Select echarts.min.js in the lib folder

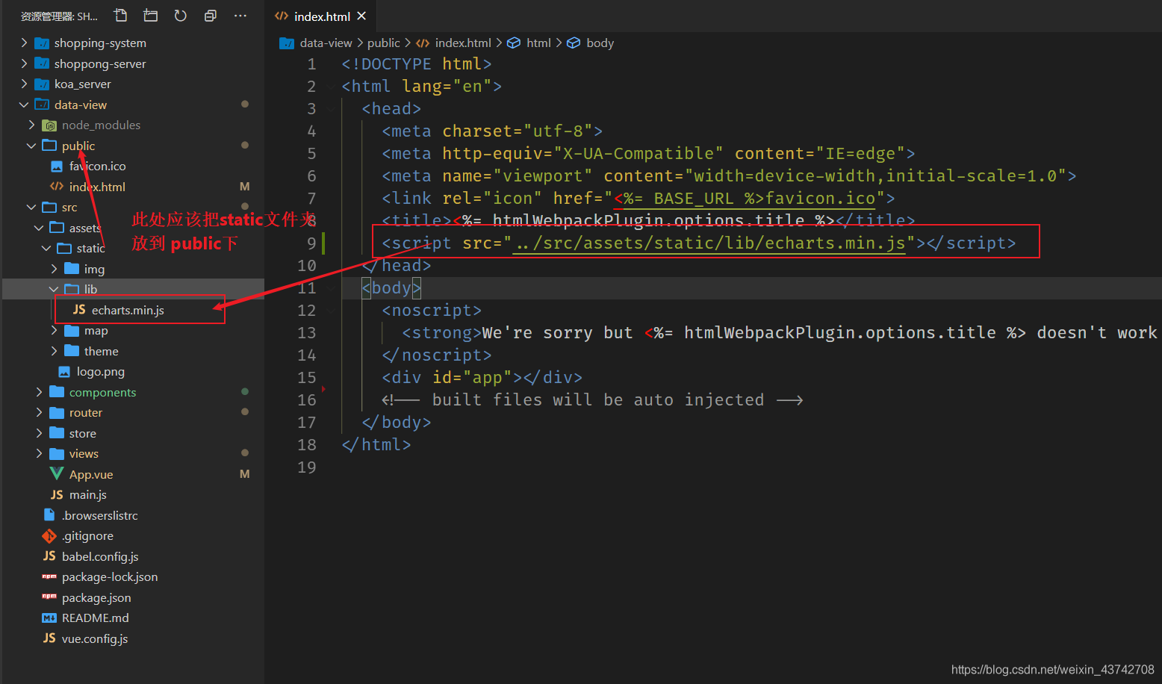(x=128, y=310)
